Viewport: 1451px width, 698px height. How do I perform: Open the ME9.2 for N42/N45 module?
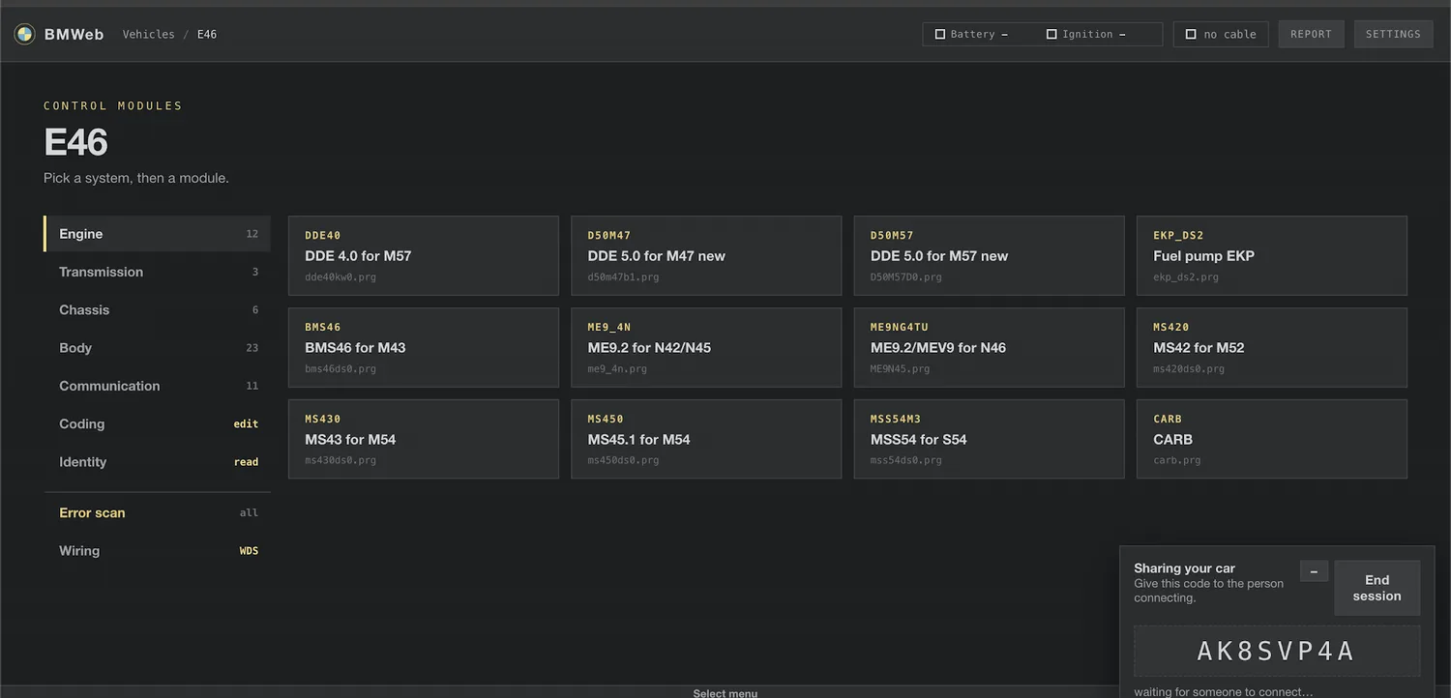706,347
